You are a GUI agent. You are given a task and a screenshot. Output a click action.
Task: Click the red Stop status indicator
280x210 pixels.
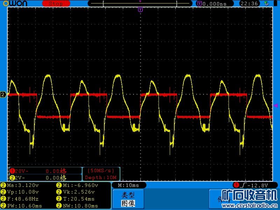pos(56,3)
